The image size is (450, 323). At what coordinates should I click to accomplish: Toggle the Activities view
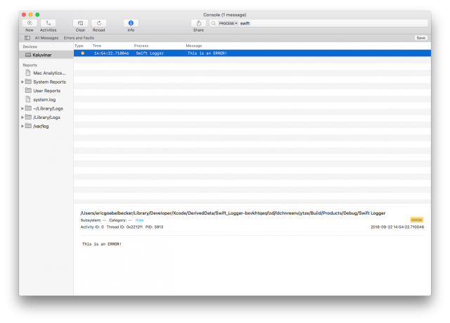(48, 23)
